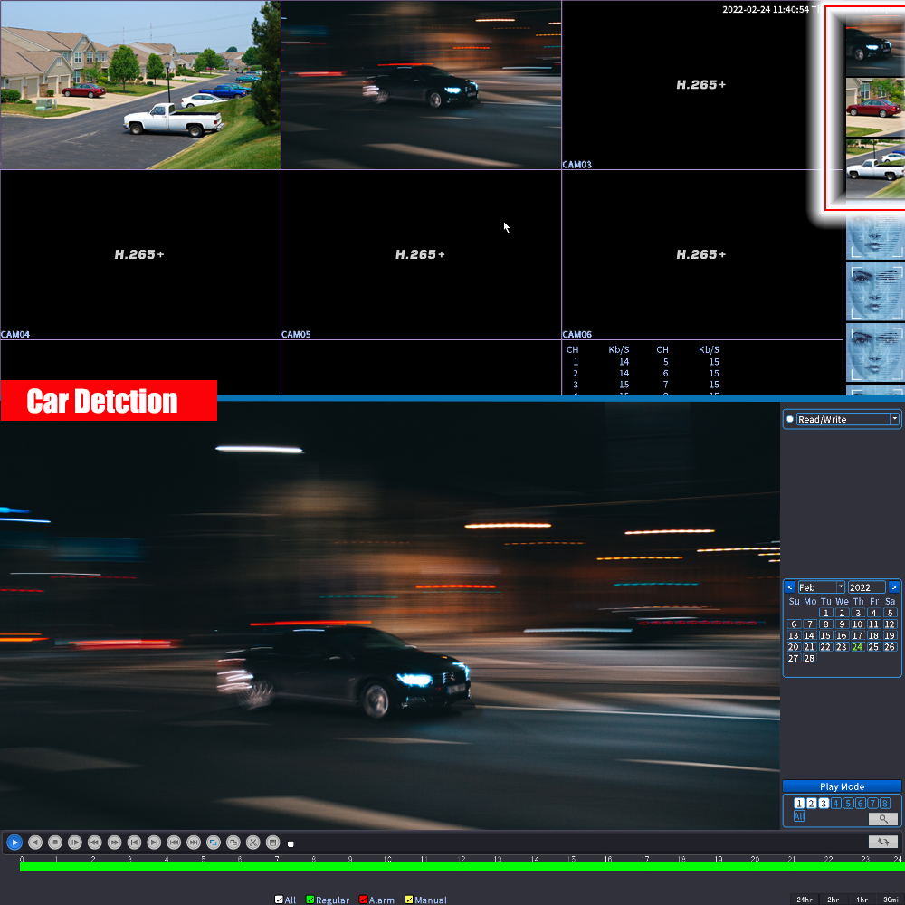This screenshot has width=905, height=905.
Task: Expand the Feb month dropdown
Action: (841, 587)
